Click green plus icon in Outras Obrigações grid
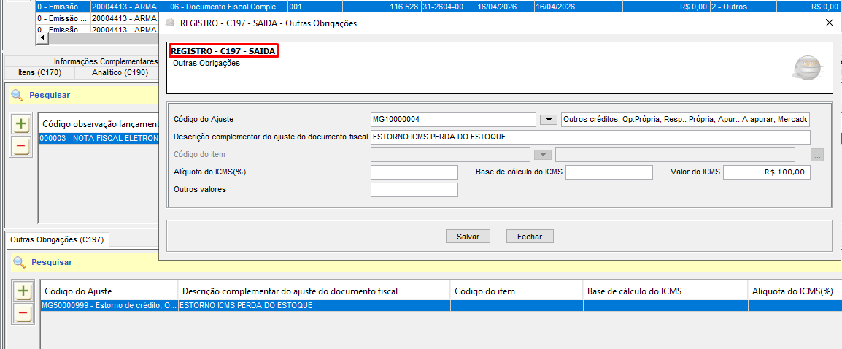 (x=23, y=291)
